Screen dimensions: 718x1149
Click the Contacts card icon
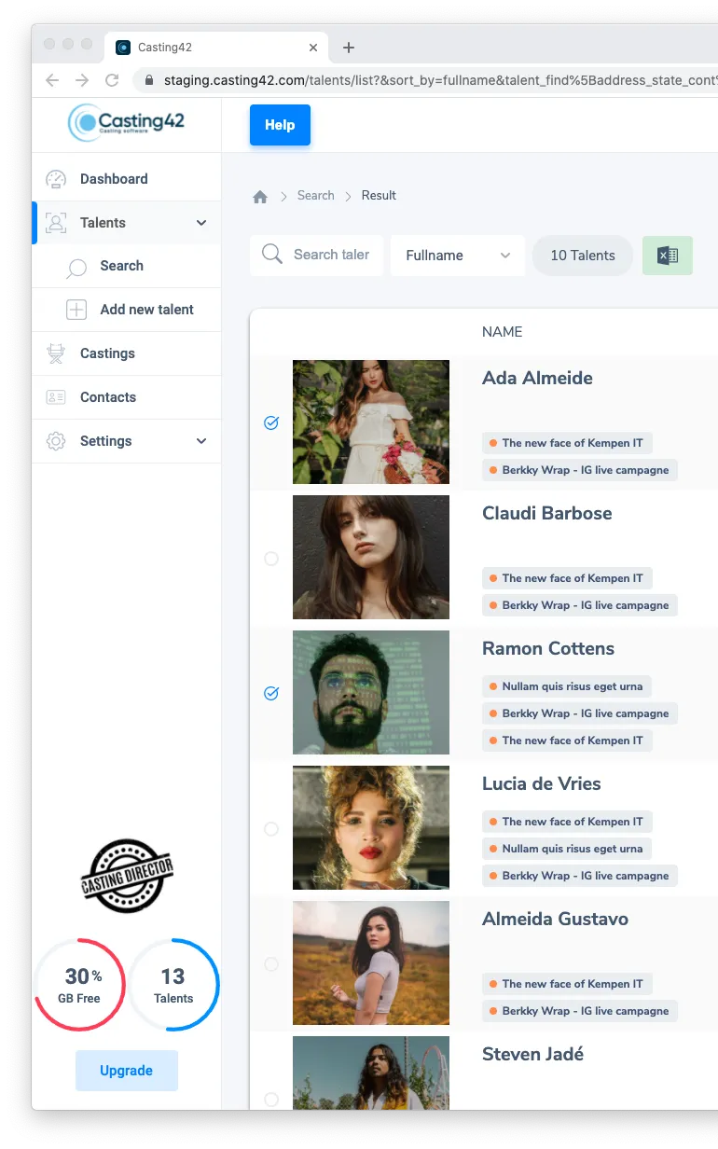tap(56, 397)
